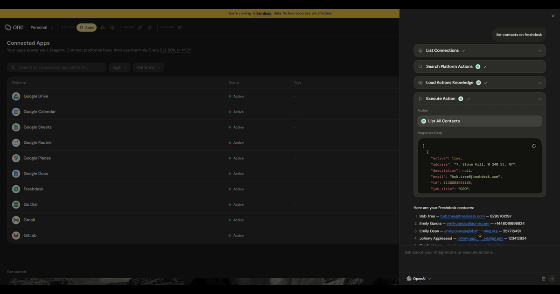Click the List All Contacts action
This screenshot has height=294, width=560.
(x=480, y=121)
